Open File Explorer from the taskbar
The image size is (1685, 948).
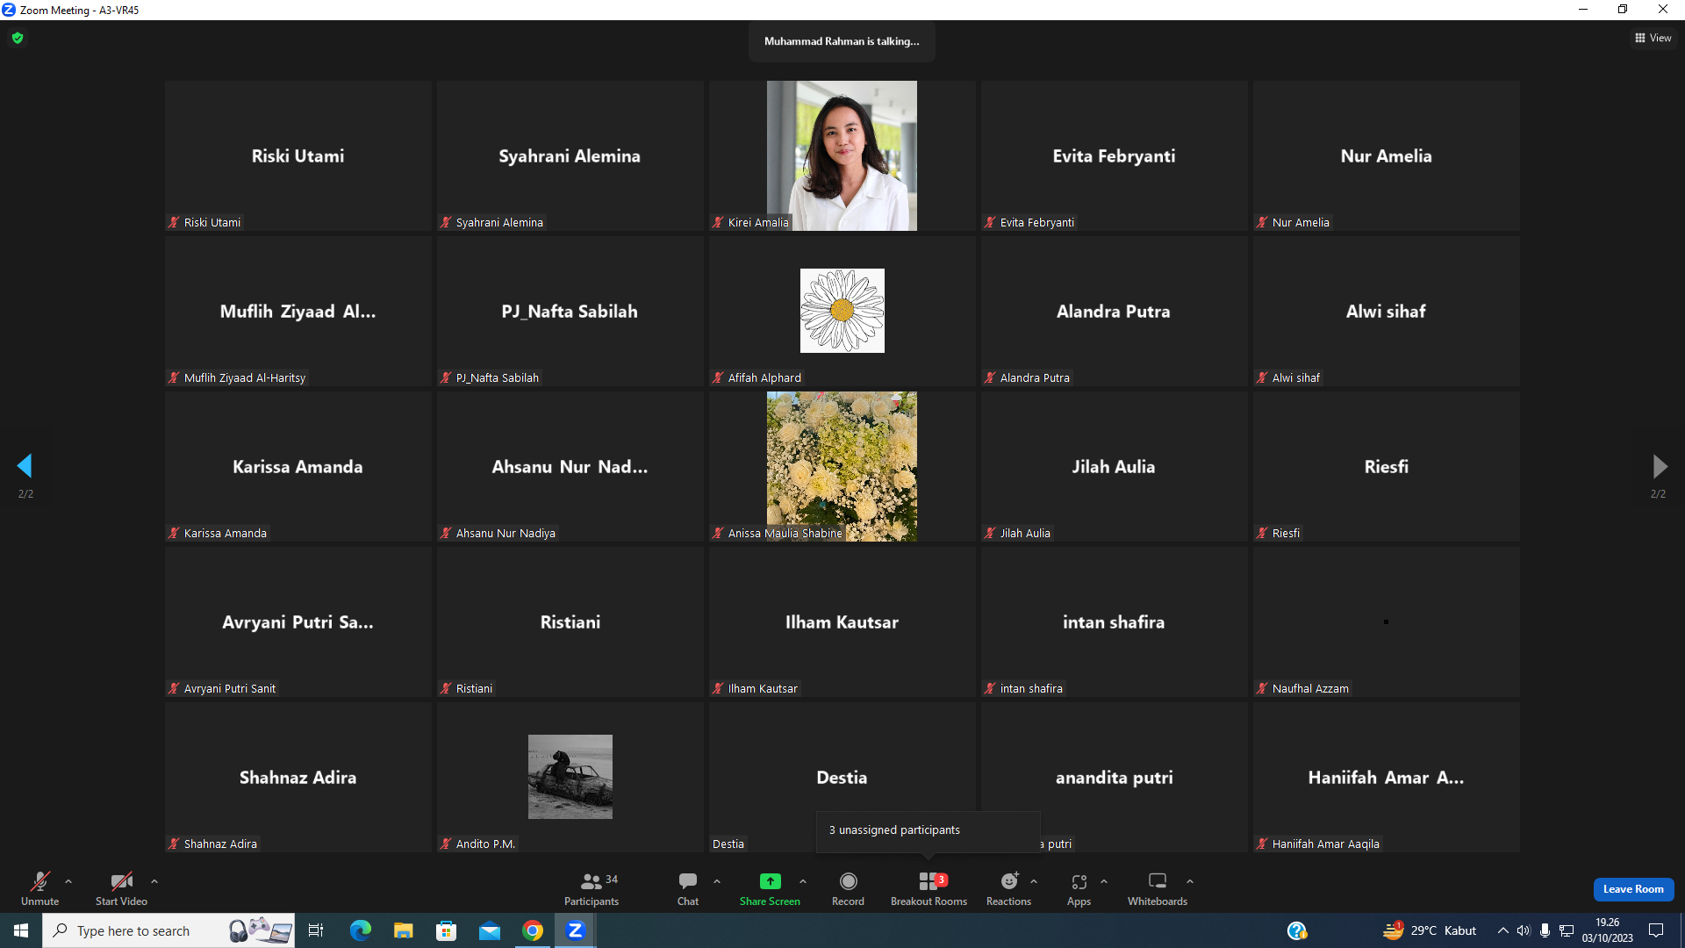click(x=403, y=930)
